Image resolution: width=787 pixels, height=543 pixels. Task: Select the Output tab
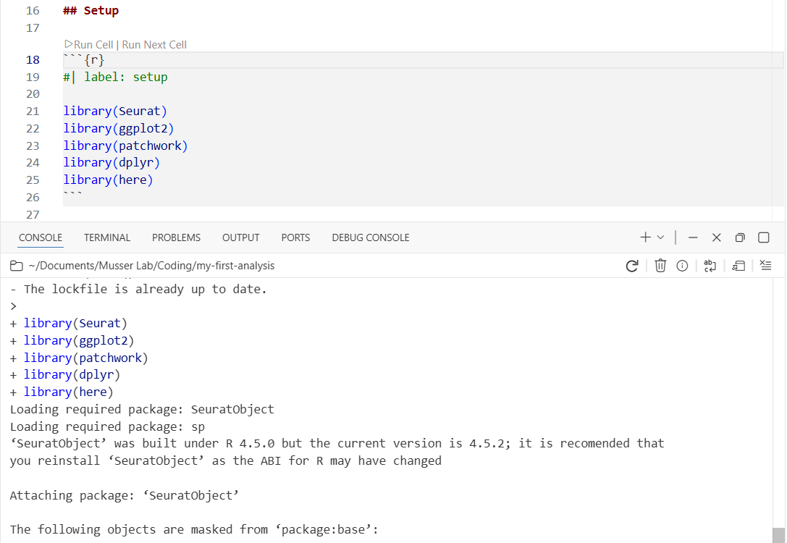[x=240, y=237]
